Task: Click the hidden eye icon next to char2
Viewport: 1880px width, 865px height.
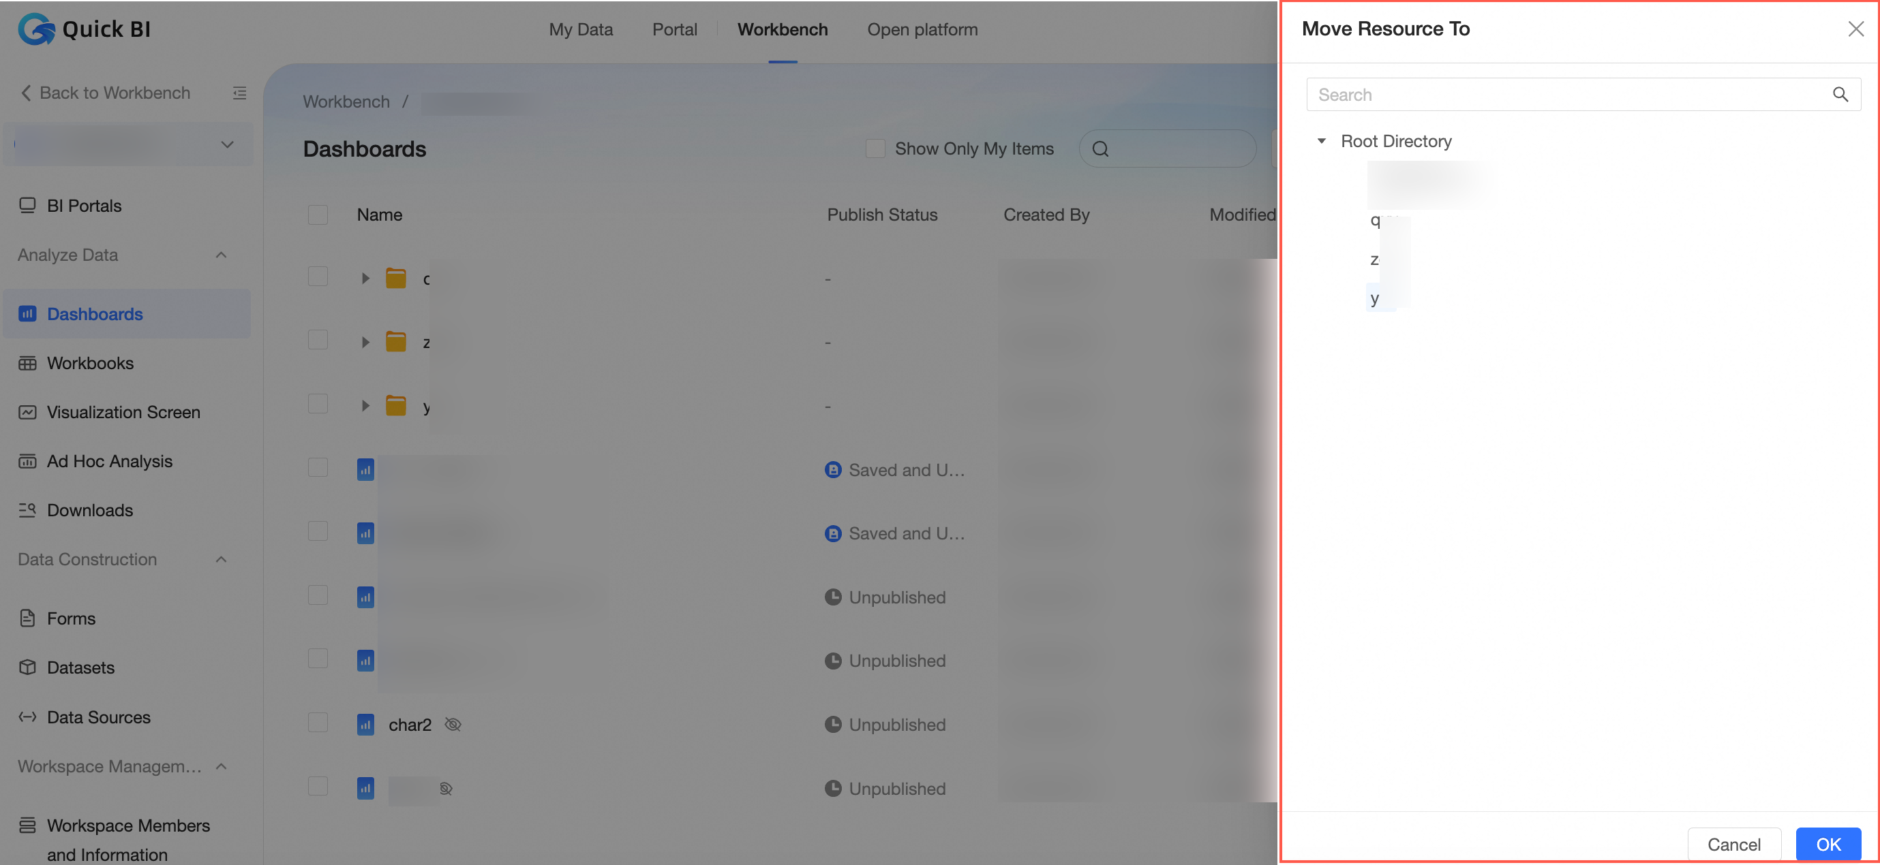Action: tap(453, 724)
